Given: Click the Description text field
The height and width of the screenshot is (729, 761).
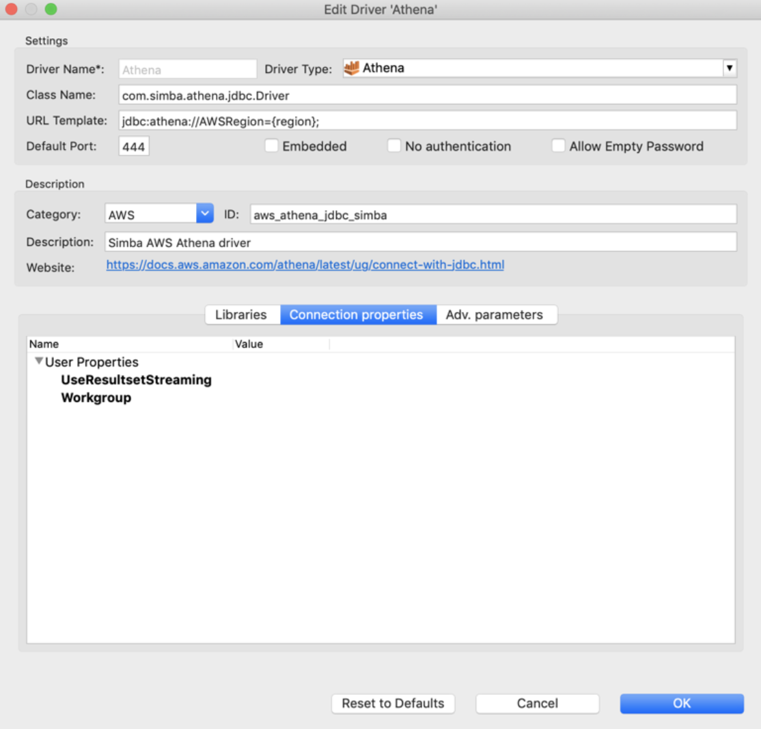Looking at the screenshot, I should click(x=421, y=242).
